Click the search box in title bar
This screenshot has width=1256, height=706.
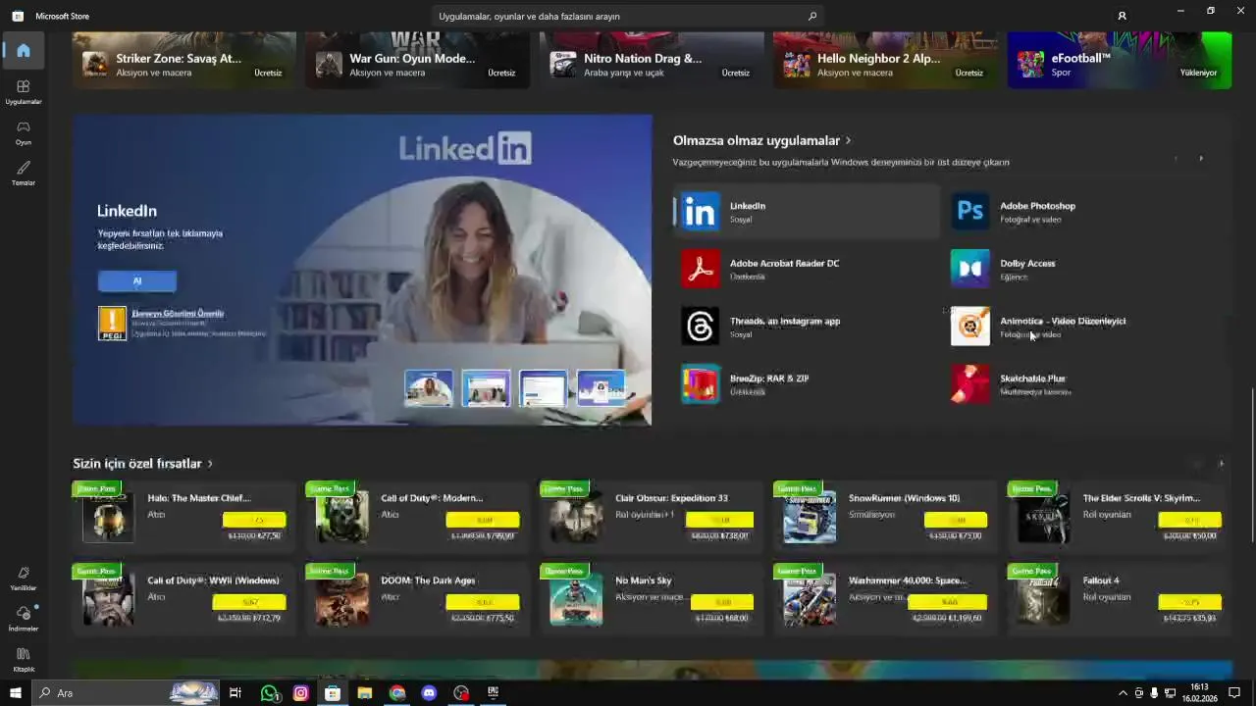[628, 16]
